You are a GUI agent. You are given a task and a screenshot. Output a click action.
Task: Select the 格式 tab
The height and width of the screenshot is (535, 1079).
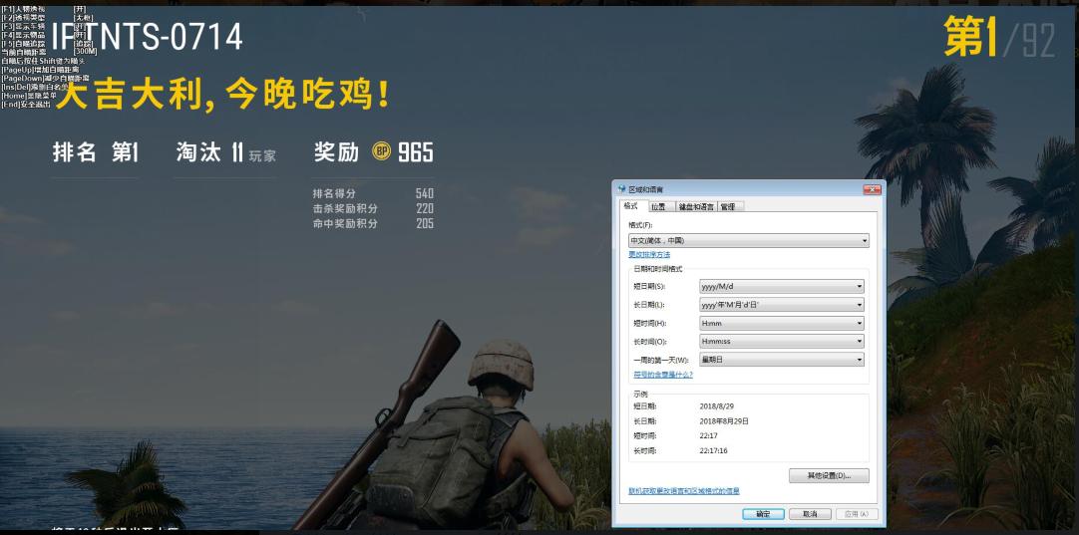pyautogui.click(x=631, y=206)
